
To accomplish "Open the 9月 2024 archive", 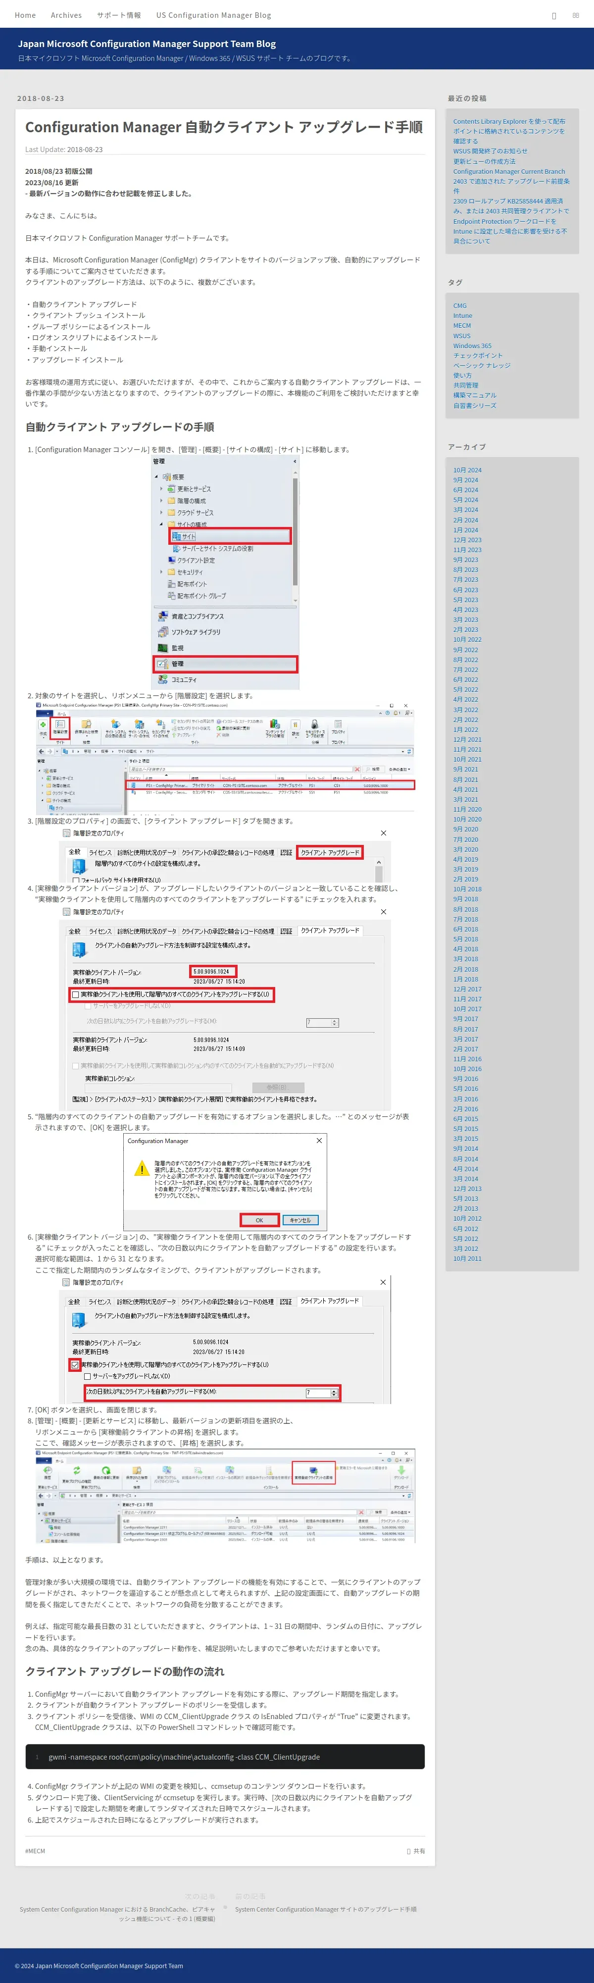I will (465, 480).
